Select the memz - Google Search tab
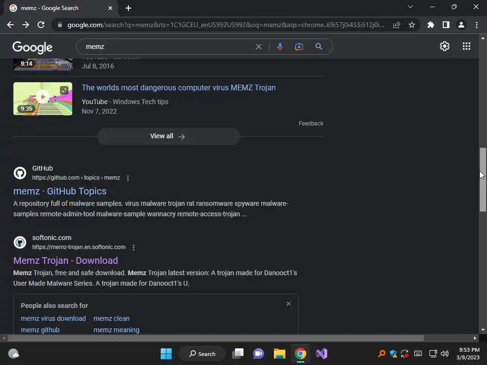 61,8
